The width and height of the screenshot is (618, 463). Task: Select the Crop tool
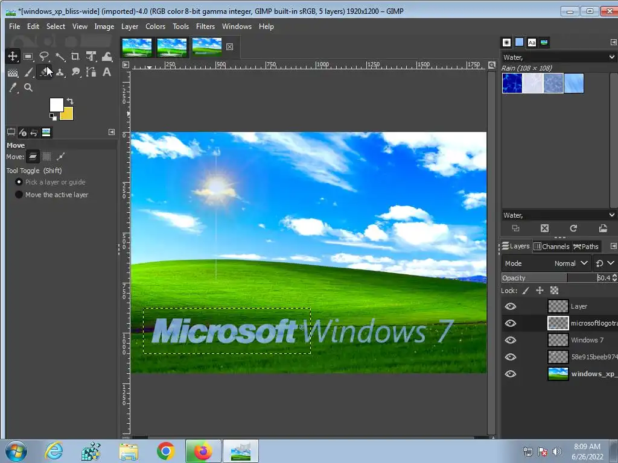pyautogui.click(x=75, y=56)
